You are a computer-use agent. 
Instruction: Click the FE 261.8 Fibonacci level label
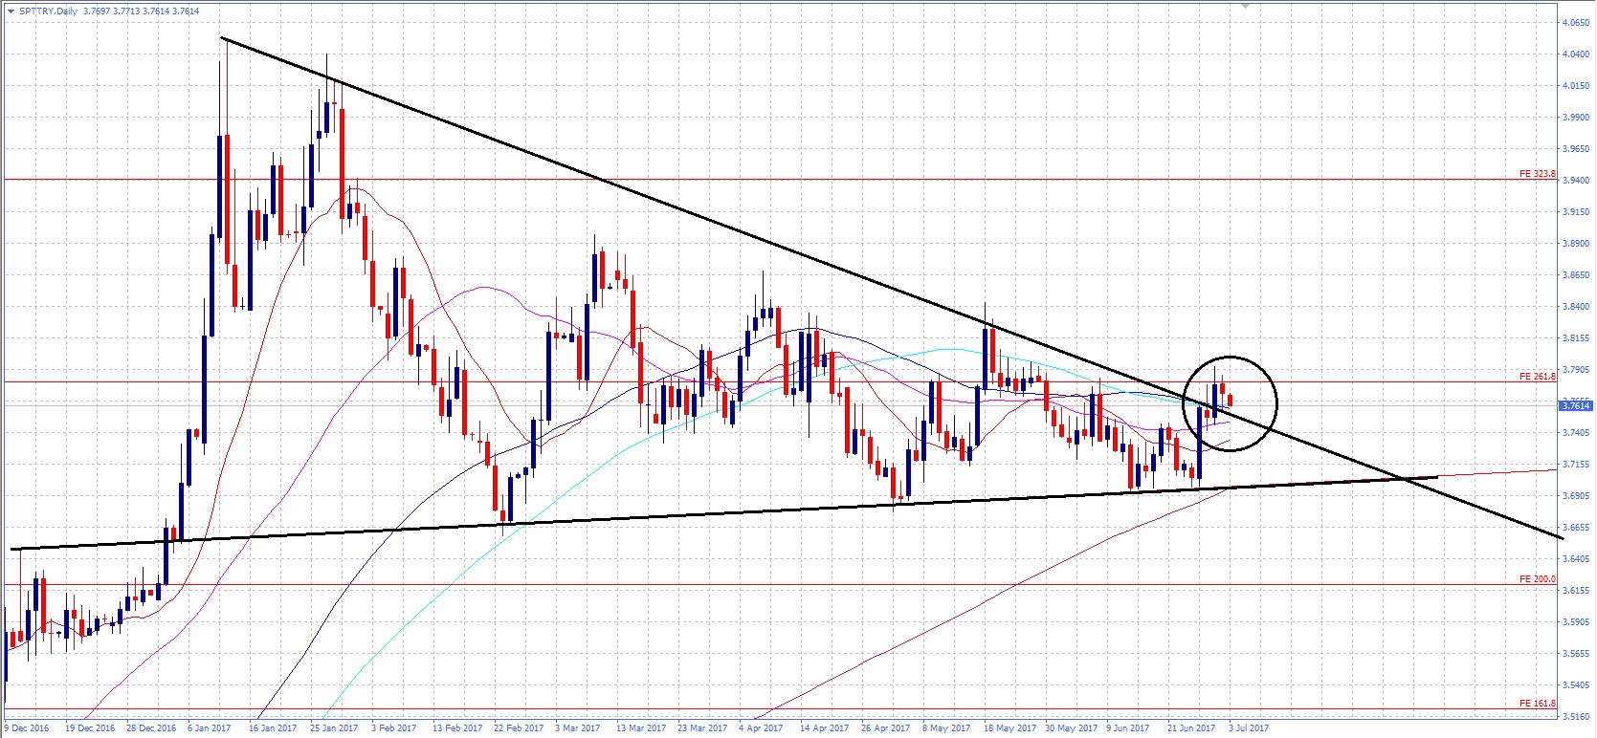(x=1538, y=377)
